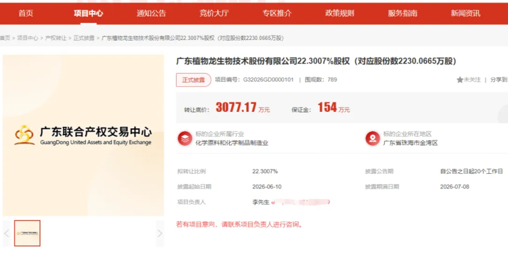Screen dimensions: 508x253
Task: Click the project number G32026GD0000101
Action: pyautogui.click(x=268, y=80)
